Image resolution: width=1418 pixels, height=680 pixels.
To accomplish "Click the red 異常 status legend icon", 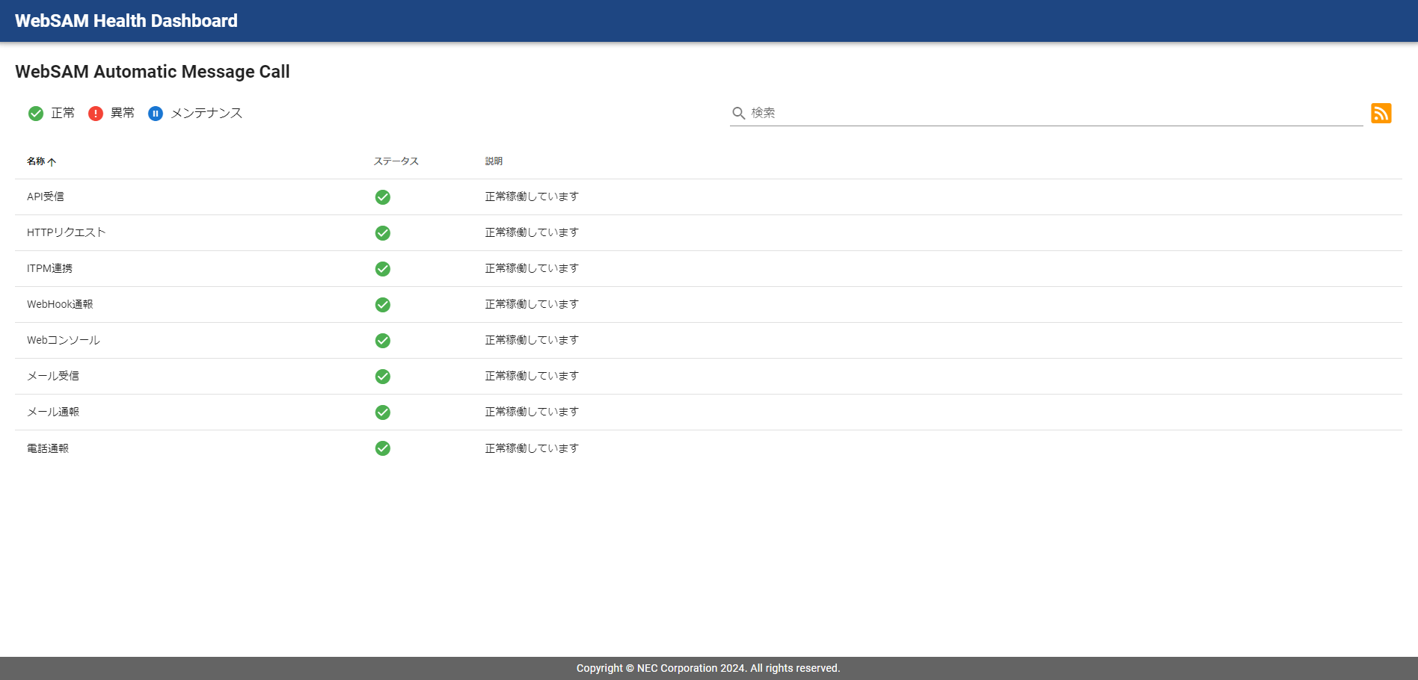I will (x=95, y=113).
